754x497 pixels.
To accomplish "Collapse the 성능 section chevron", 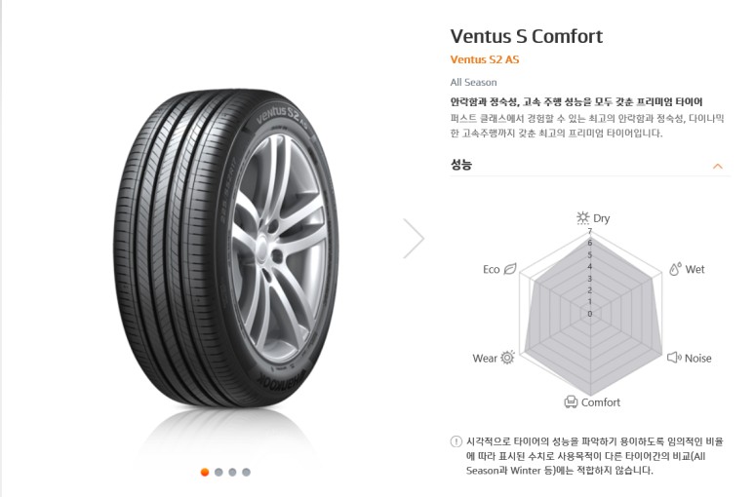I will pos(718,167).
